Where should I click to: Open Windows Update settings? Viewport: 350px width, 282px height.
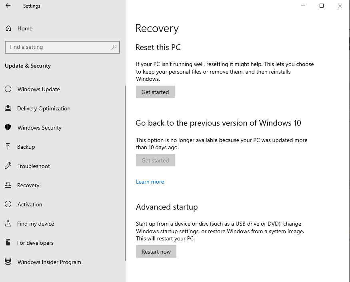click(x=39, y=89)
